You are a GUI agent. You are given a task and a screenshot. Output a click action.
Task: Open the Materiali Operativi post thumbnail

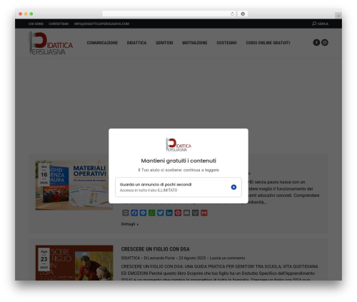pos(74,186)
